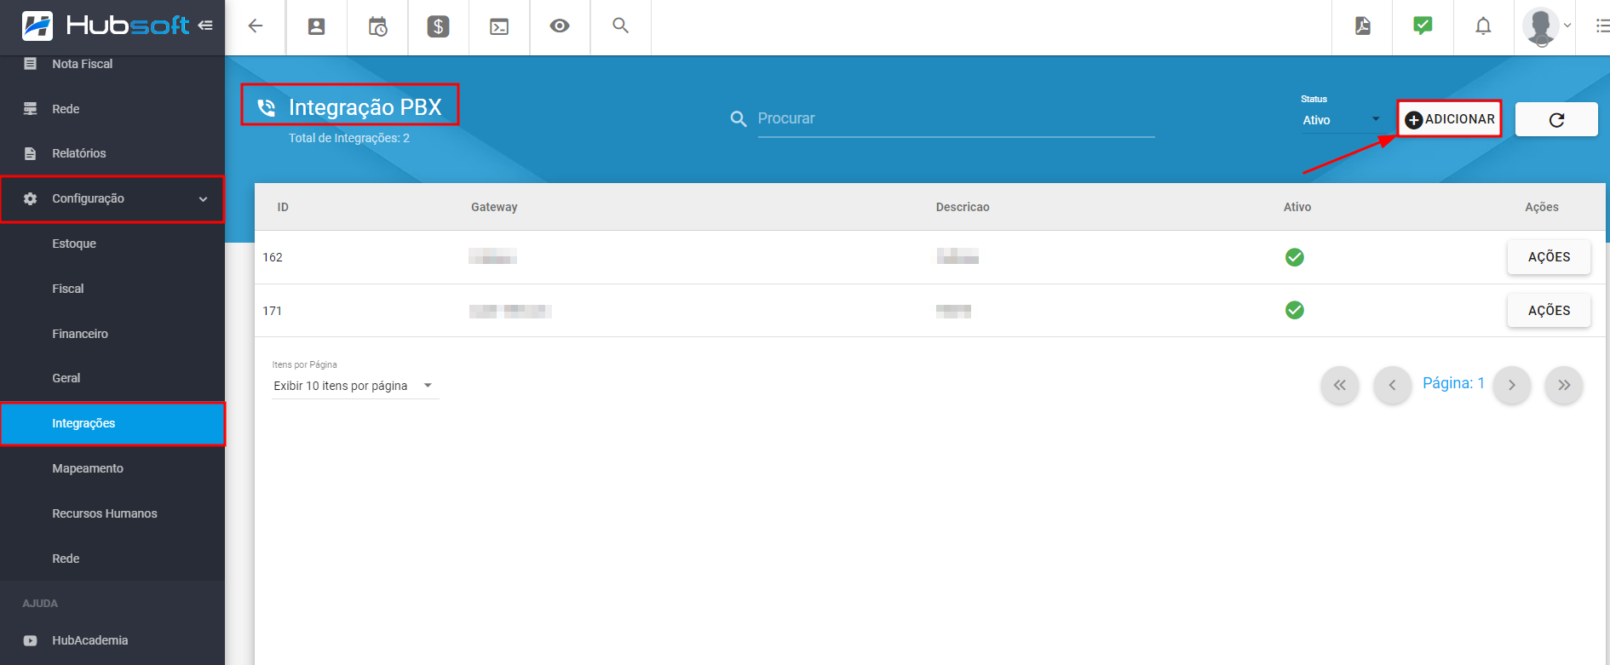
Task: Click the green active check for ID 162
Action: (1295, 257)
